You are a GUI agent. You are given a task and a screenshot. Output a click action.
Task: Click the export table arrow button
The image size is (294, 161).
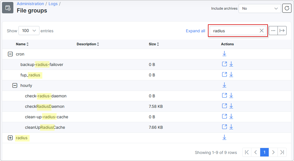[282, 31]
